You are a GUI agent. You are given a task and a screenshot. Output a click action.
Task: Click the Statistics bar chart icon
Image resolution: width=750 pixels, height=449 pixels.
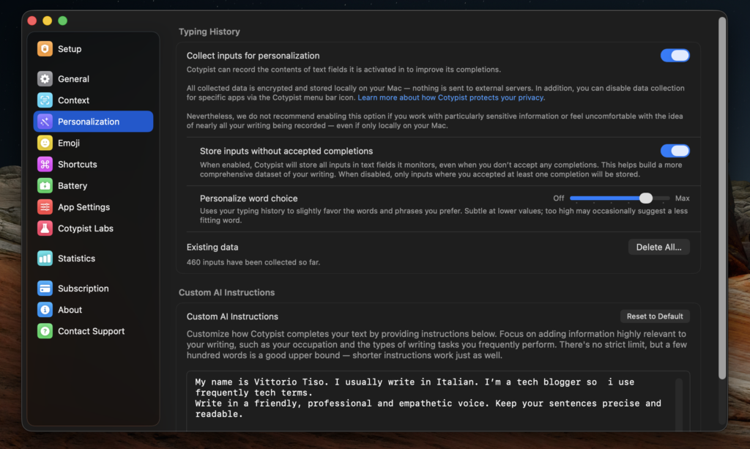(x=45, y=259)
